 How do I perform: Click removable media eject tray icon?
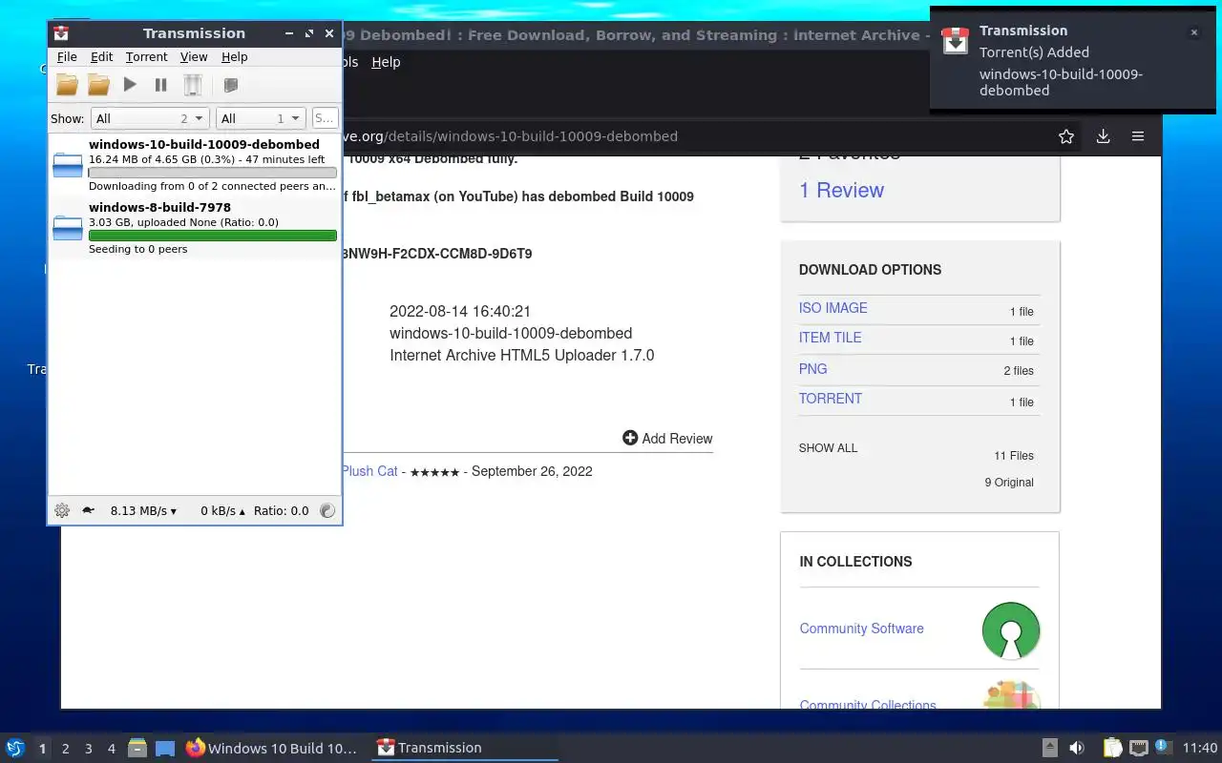(1049, 748)
